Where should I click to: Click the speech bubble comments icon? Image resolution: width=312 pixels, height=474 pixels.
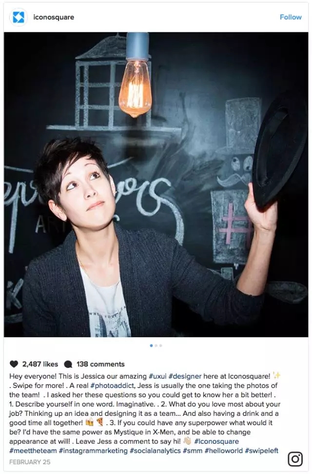[x=68, y=364]
